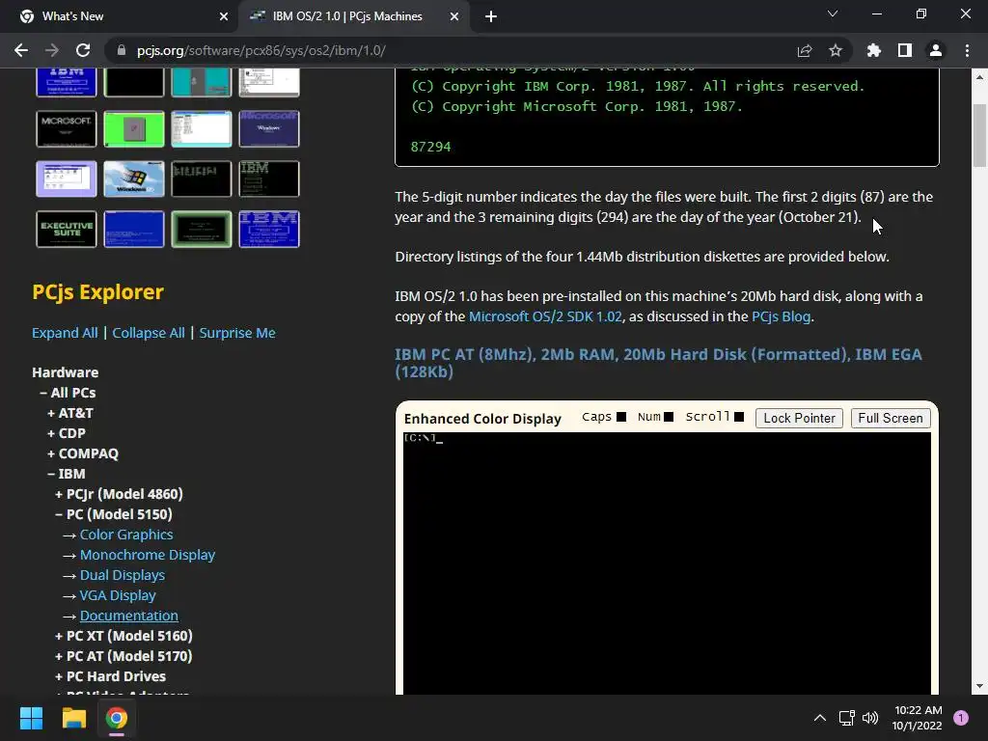Open the tab search dropdown arrow
The height and width of the screenshot is (741, 988).
pyautogui.click(x=833, y=14)
